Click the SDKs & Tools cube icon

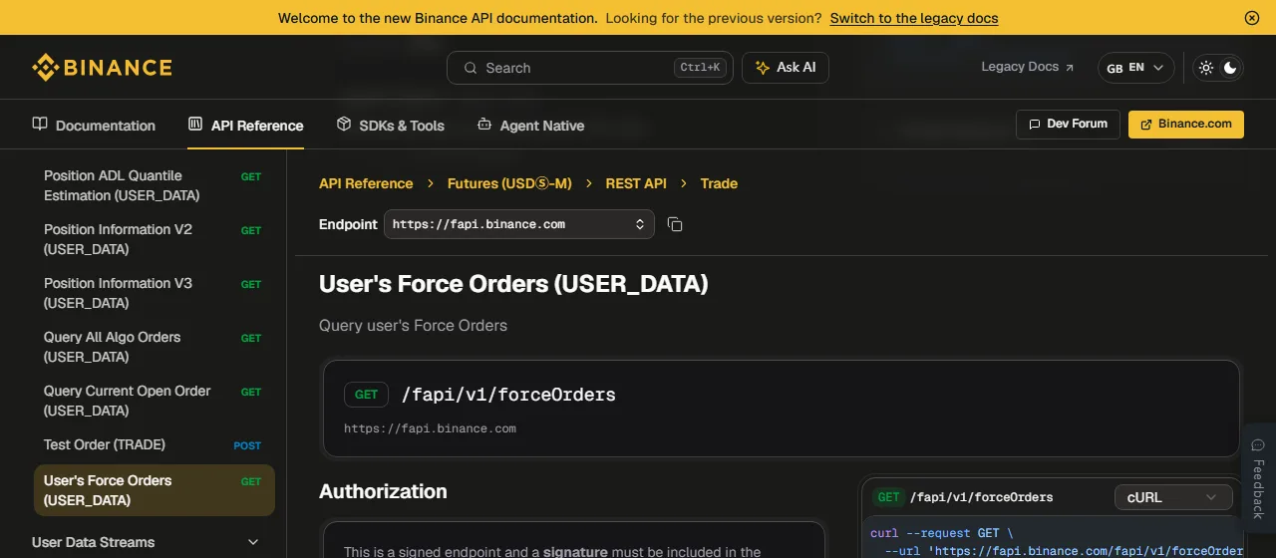click(344, 125)
